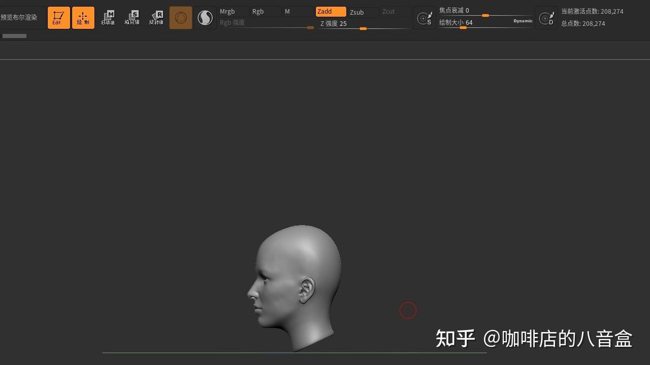Adjust the Z 强度 25 intensity slider

pos(363,29)
